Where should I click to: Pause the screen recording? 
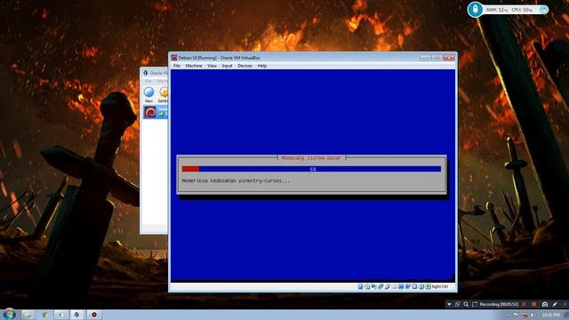[x=524, y=304]
